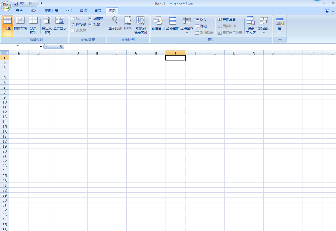Open 冻结窗格 freeze panes menu
The height and width of the screenshot is (231, 336).
(187, 25)
